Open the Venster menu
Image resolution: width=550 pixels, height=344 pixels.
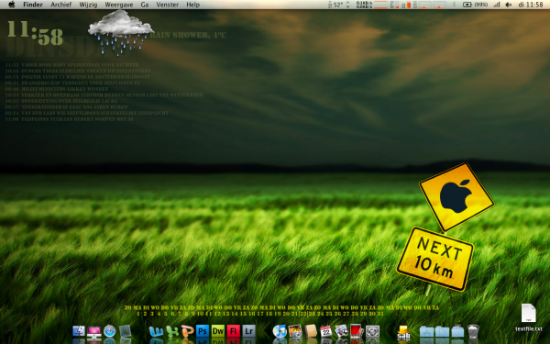click(167, 5)
